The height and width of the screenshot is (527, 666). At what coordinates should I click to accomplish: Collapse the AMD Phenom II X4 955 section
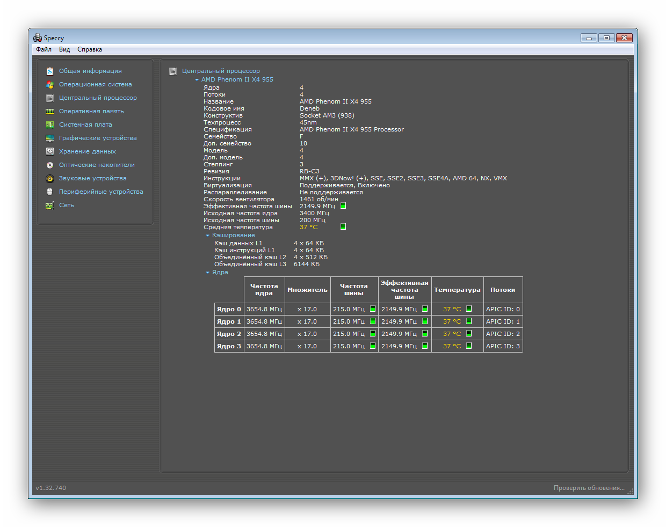pos(197,79)
